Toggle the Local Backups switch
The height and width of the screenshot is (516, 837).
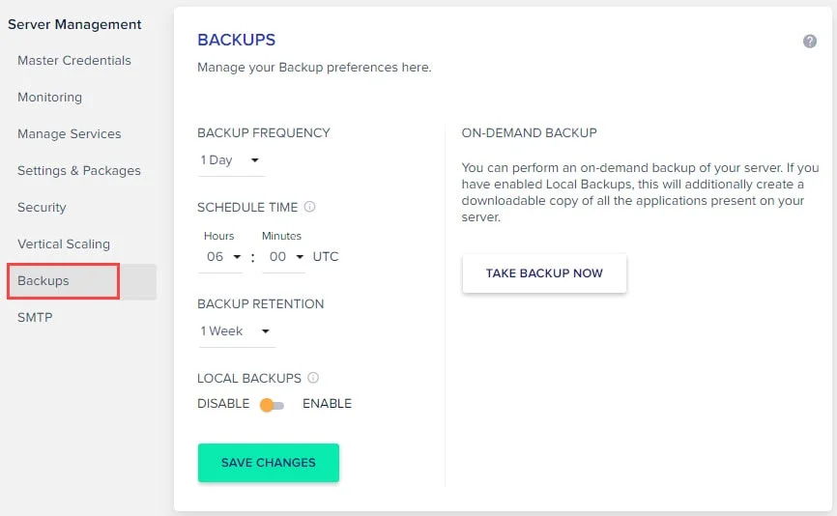point(273,405)
